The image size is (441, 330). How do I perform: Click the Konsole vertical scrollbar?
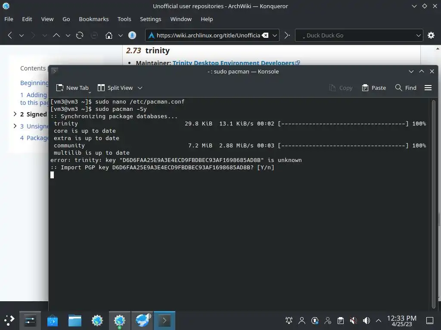433,204
